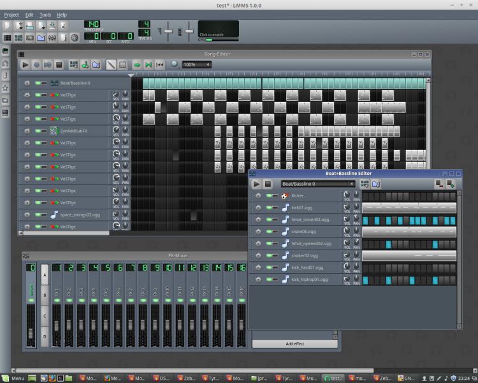
Task: Mute the space_strings02.ogg track
Action: pyautogui.click(x=38, y=214)
